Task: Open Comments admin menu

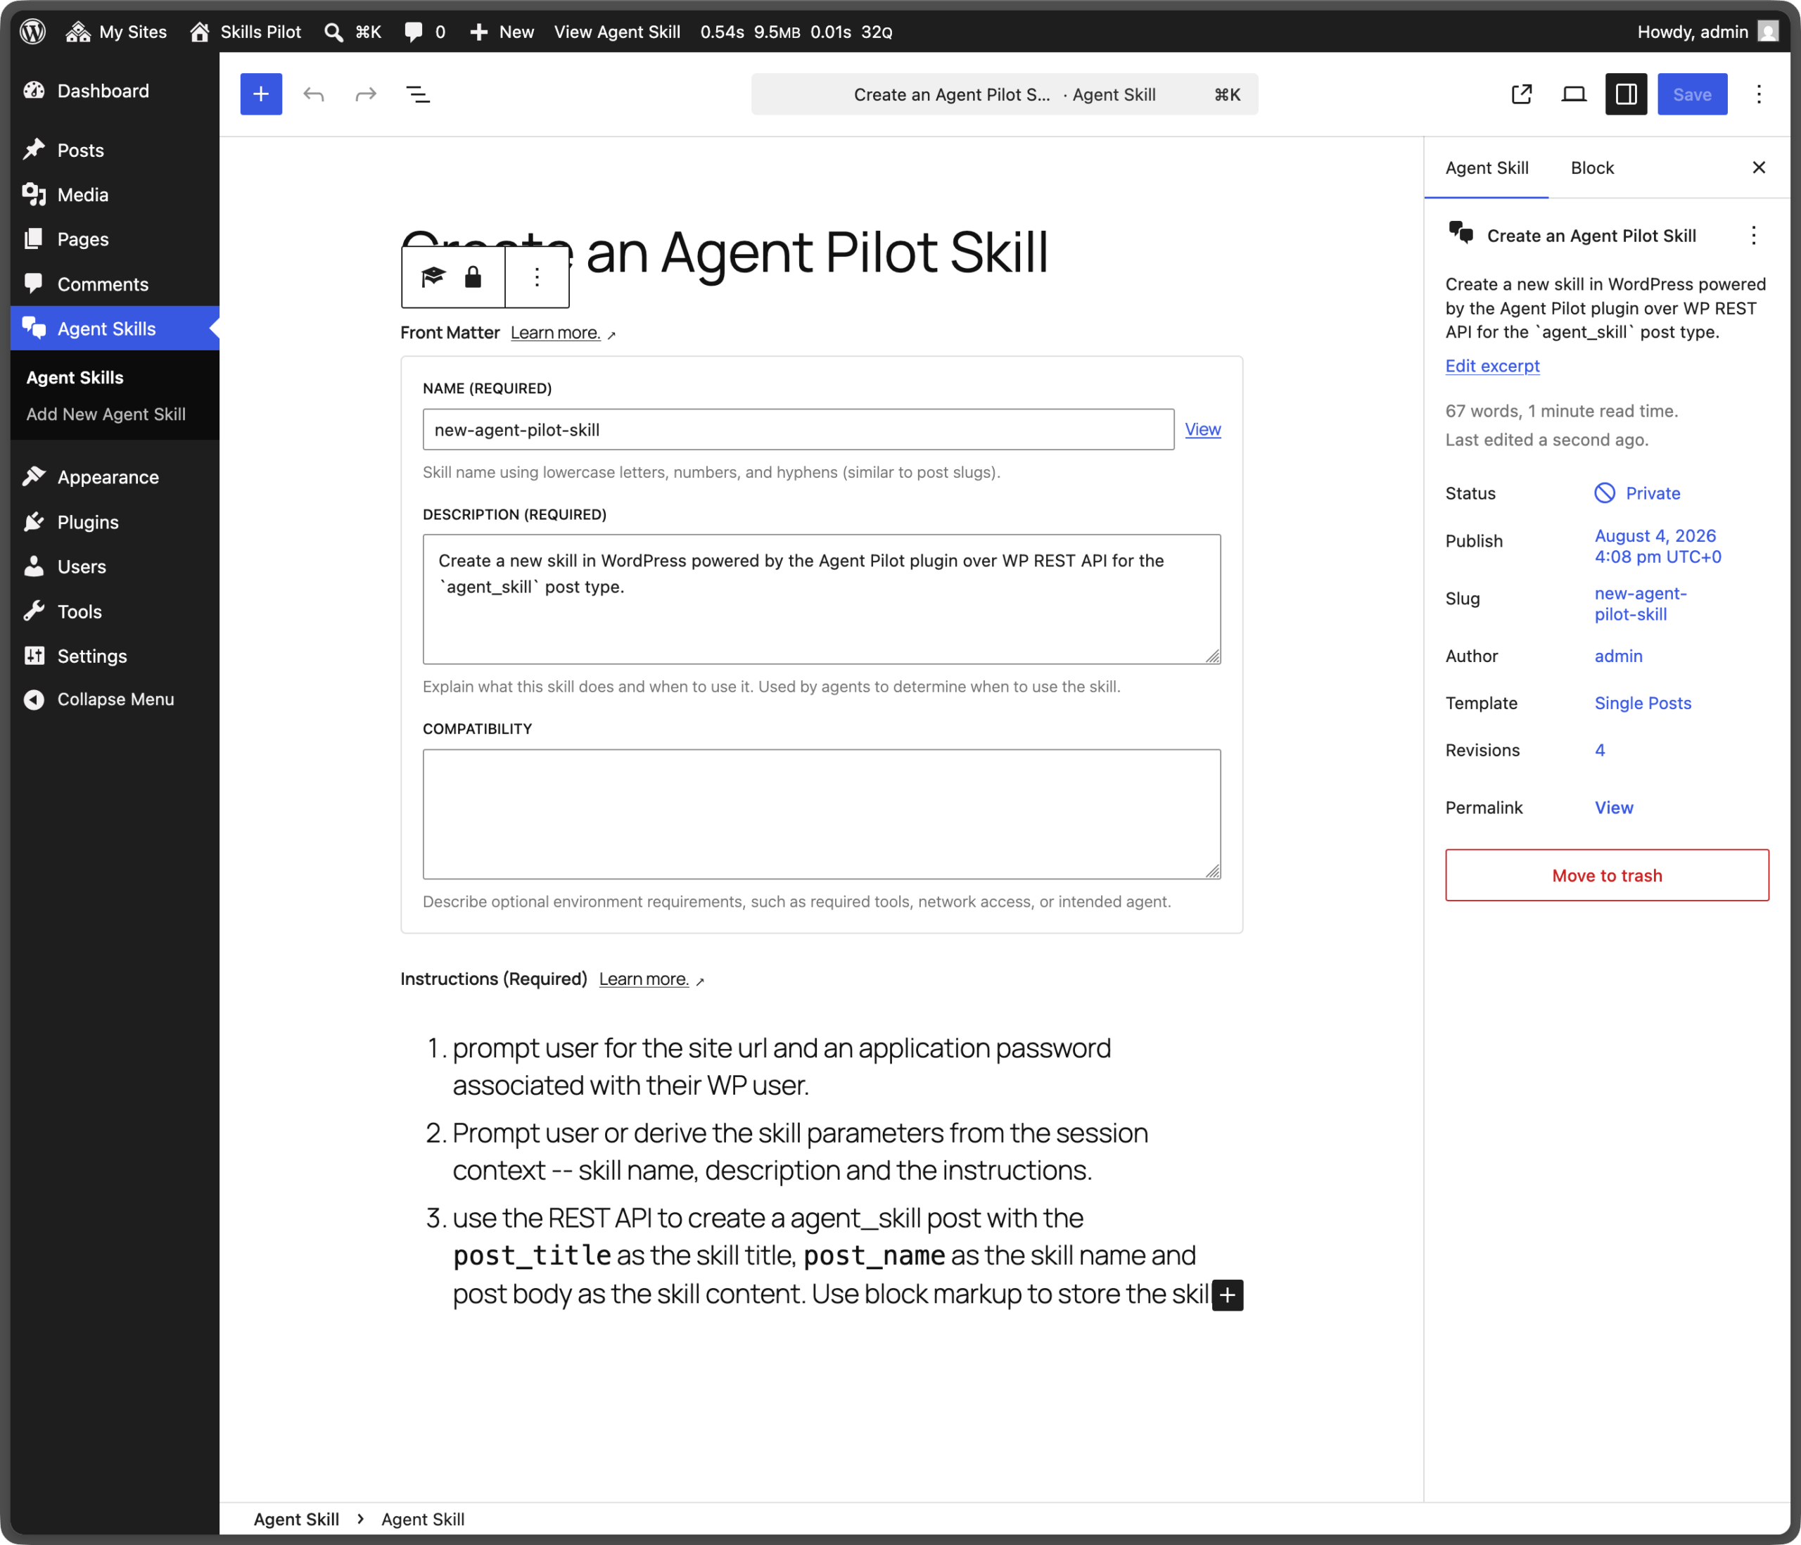Action: click(115, 284)
